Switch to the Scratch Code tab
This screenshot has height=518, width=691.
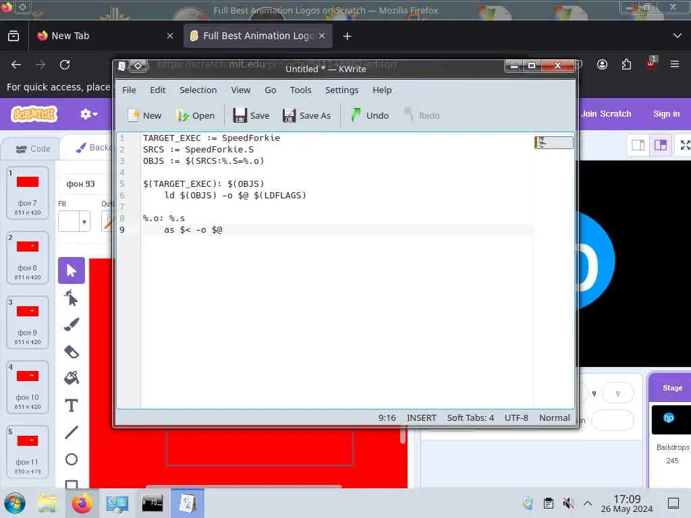32,149
